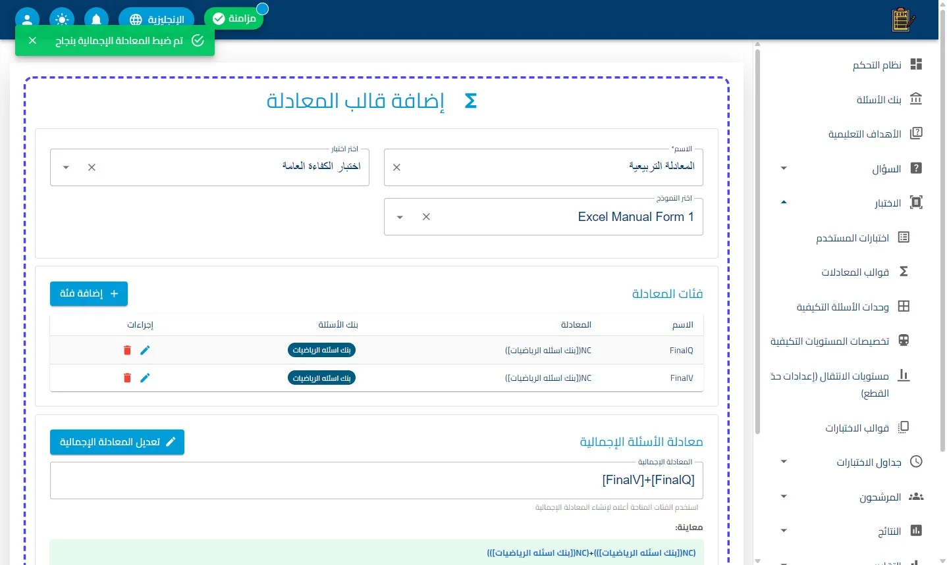The height and width of the screenshot is (565, 947).
Task: Expand the المرشحون sidebar menu
Action: (784, 496)
